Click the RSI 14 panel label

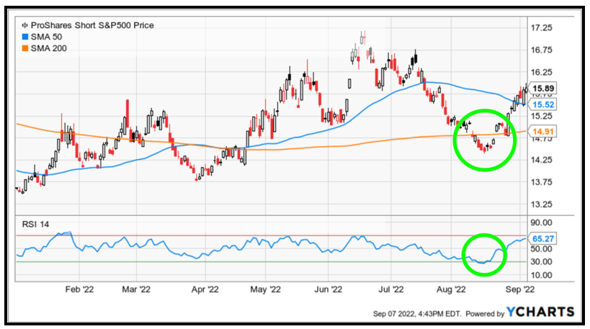coord(35,225)
